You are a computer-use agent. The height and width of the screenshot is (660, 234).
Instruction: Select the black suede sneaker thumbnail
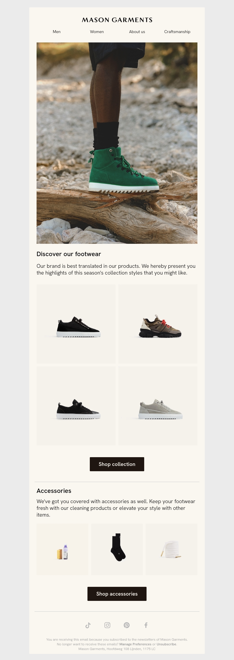click(76, 324)
